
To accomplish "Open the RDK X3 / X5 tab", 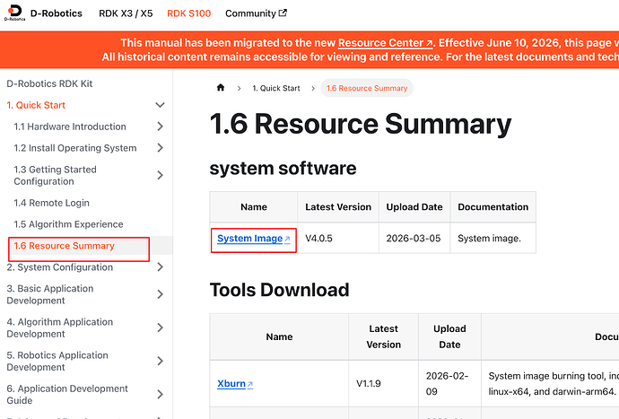I will pyautogui.click(x=126, y=13).
